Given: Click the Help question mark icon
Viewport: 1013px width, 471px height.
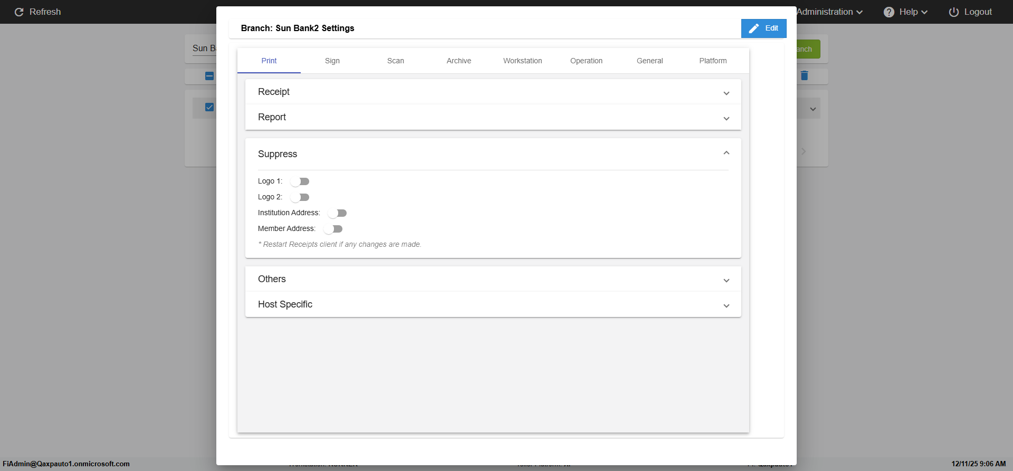Looking at the screenshot, I should (889, 12).
